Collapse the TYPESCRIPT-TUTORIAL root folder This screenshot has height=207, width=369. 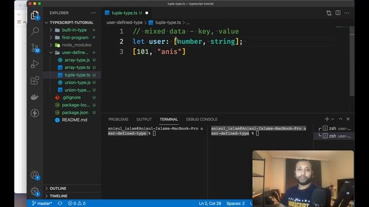[71, 22]
